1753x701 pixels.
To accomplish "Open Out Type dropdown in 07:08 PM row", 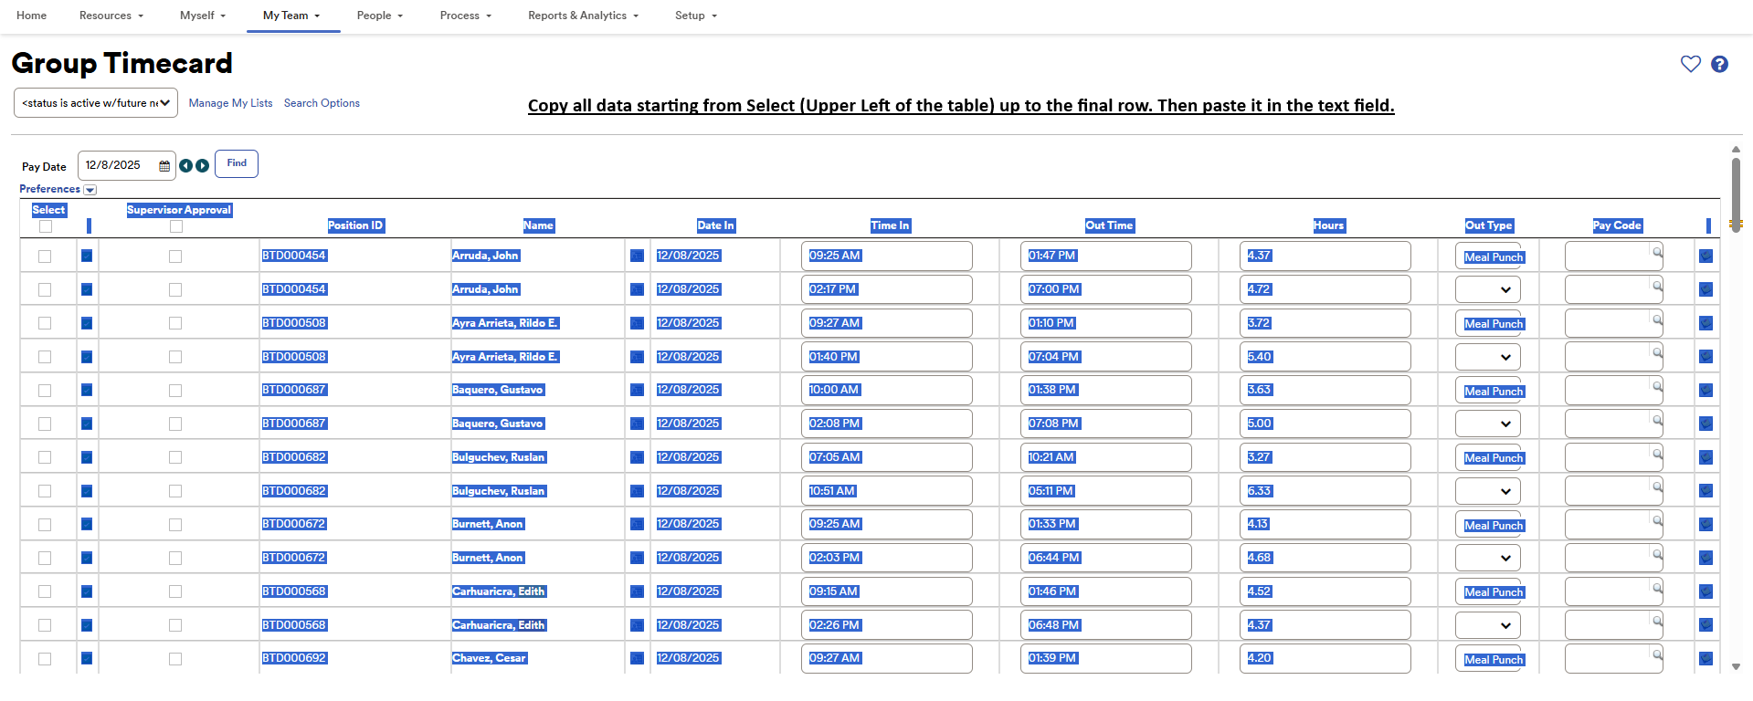I will pyautogui.click(x=1488, y=424).
